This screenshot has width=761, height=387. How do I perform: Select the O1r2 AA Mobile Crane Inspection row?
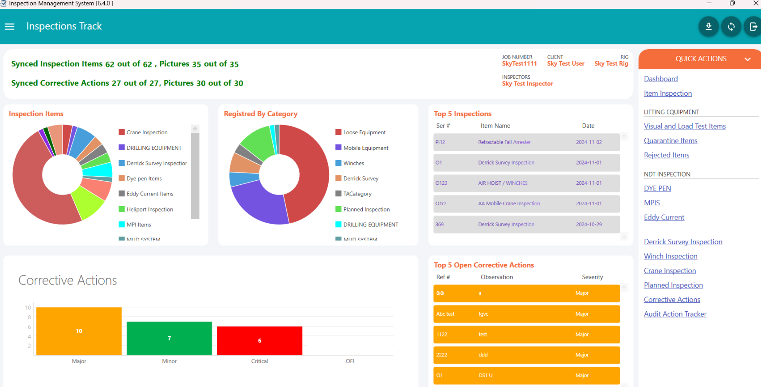point(526,204)
